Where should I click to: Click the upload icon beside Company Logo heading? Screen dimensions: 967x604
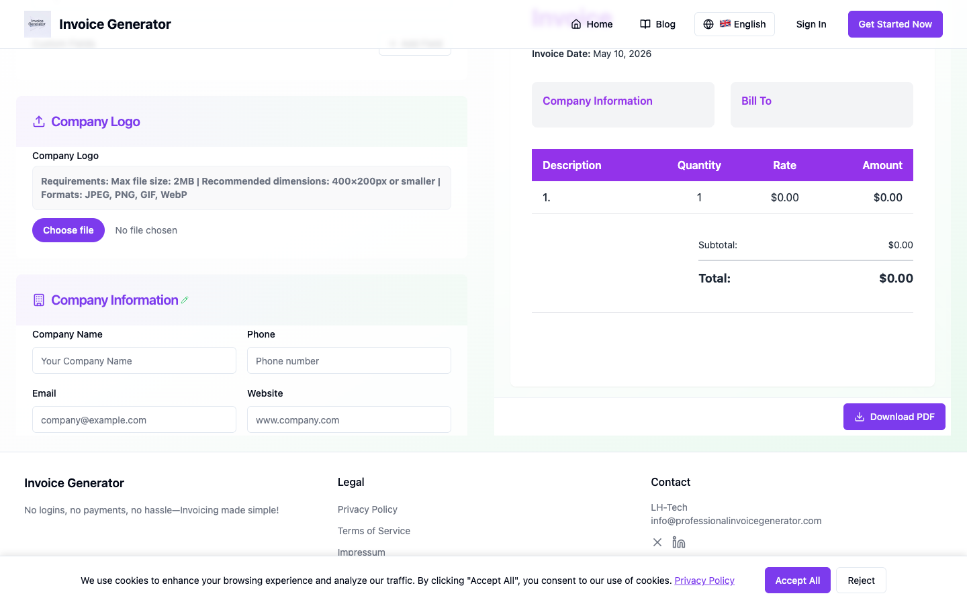39,121
